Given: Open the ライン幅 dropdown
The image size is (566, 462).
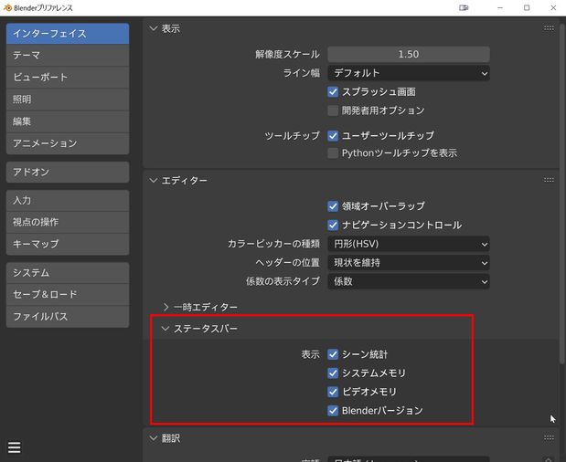Looking at the screenshot, I should pos(409,73).
